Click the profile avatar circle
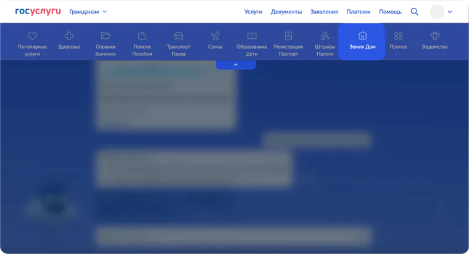This screenshot has width=469, height=254. [x=437, y=12]
